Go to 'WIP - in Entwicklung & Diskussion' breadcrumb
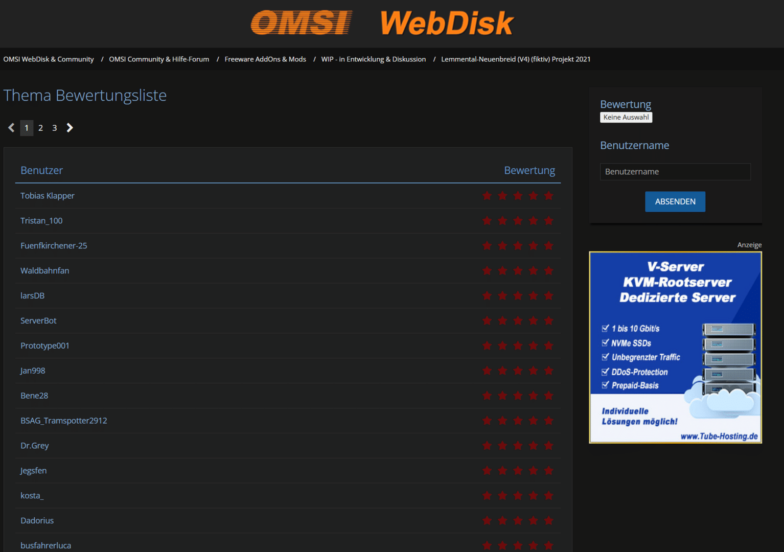Viewport: 784px width, 552px height. (373, 59)
